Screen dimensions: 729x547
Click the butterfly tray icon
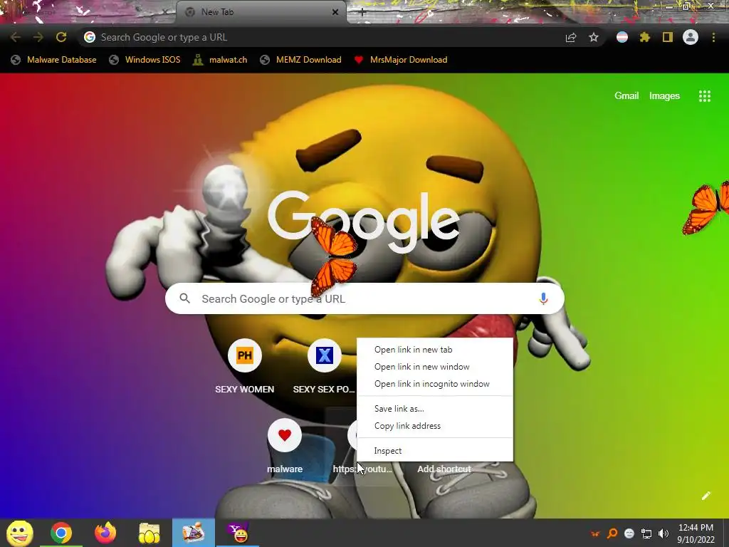(x=595, y=533)
